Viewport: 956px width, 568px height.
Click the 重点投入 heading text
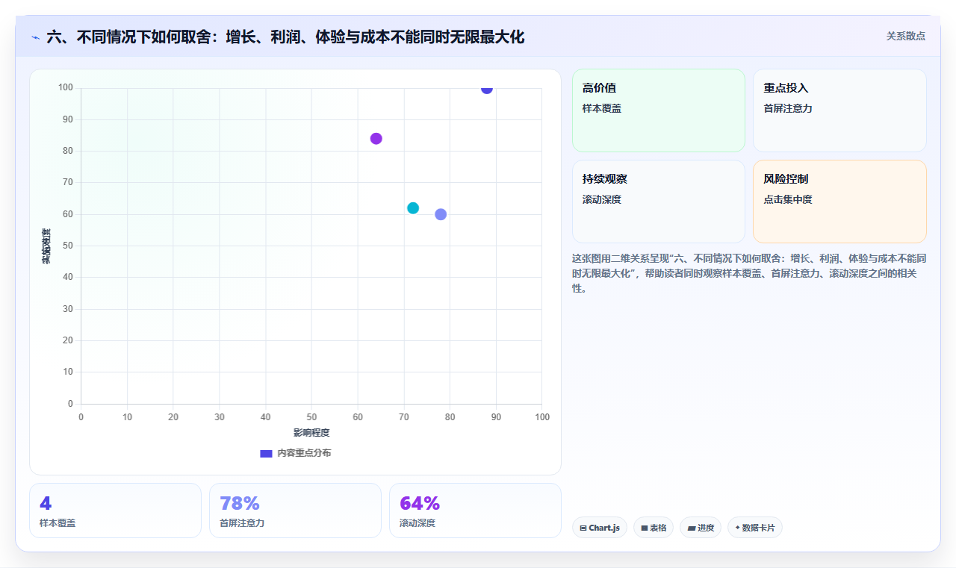[786, 88]
